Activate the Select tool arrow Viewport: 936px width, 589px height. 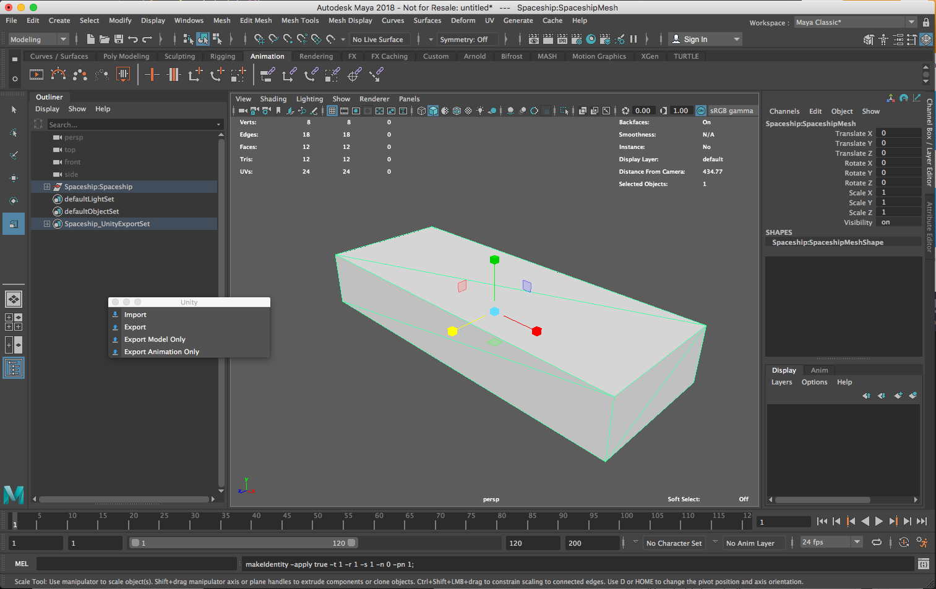(14, 110)
